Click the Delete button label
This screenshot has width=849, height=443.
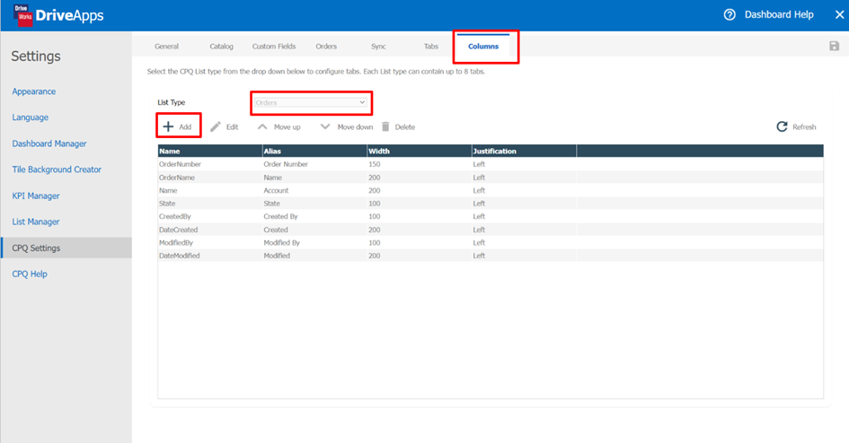pos(405,127)
